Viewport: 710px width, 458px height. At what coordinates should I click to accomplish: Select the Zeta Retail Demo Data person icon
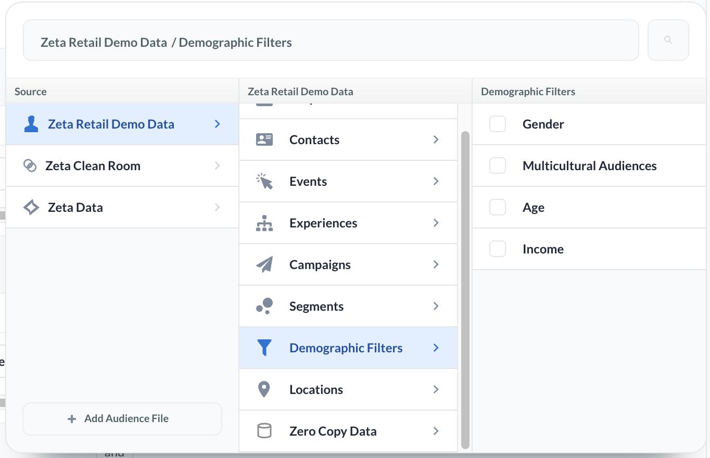tap(31, 124)
